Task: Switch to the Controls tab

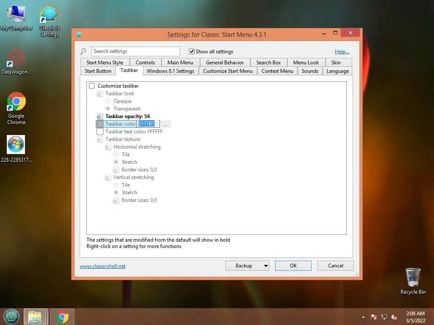Action: [x=145, y=63]
